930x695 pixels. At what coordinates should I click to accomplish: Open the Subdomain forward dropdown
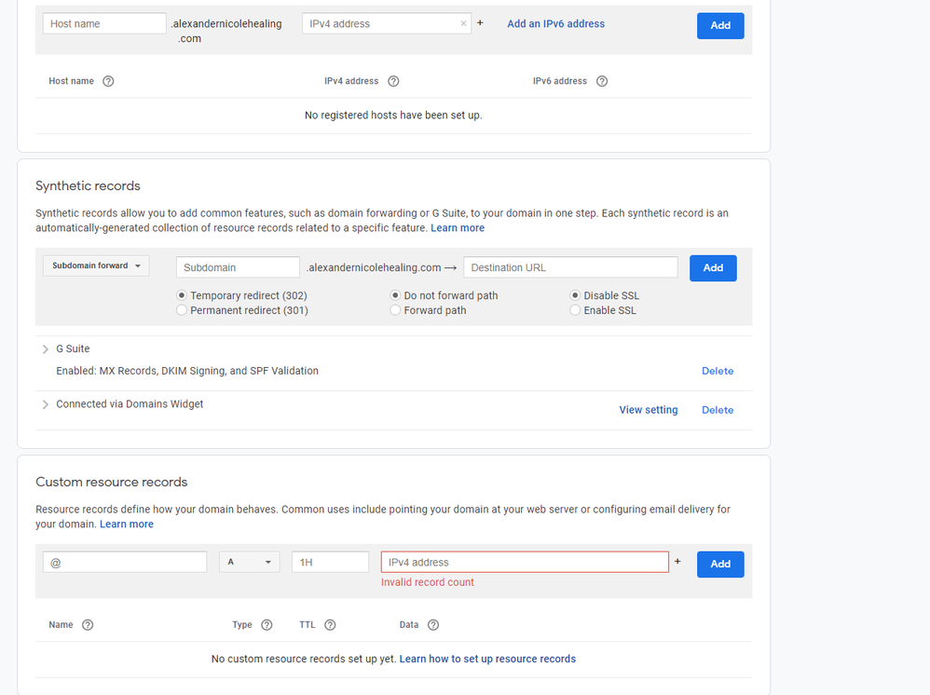pos(95,266)
